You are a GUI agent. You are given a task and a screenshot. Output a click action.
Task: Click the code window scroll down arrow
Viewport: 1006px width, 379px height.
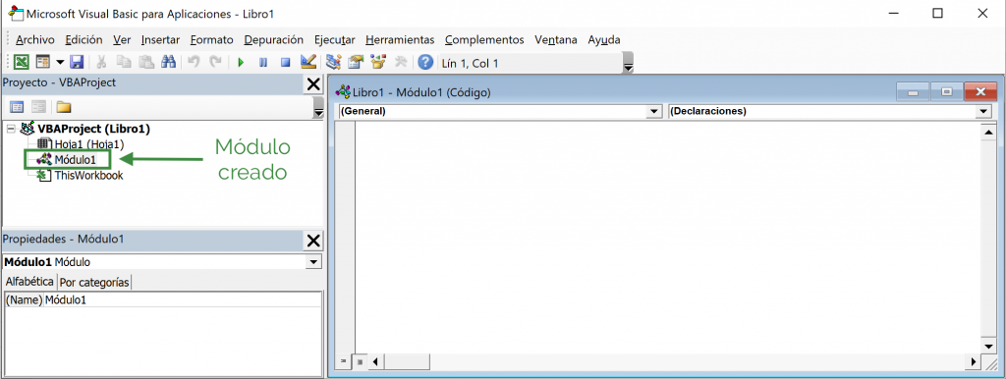(988, 347)
